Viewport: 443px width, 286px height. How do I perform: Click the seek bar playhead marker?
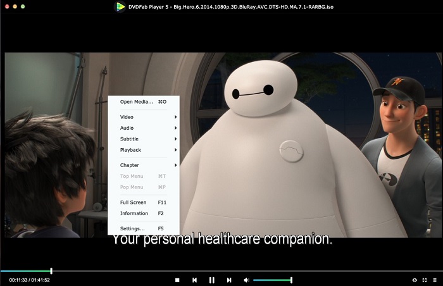[51, 271]
